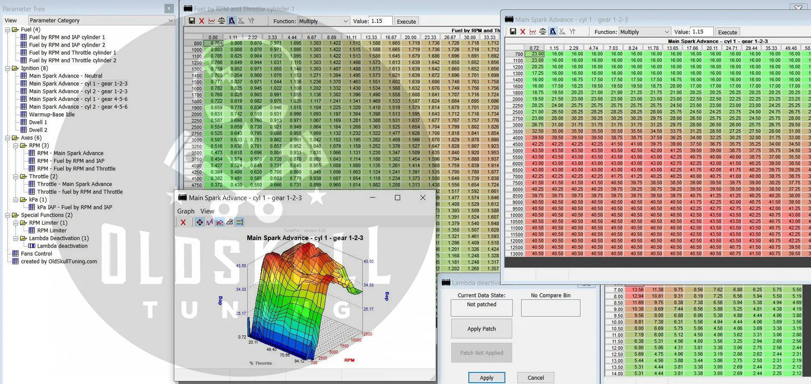Viewport: 811px width, 384px height.
Task: Click the Value field in Fuel table toolbar
Action: tap(381, 21)
